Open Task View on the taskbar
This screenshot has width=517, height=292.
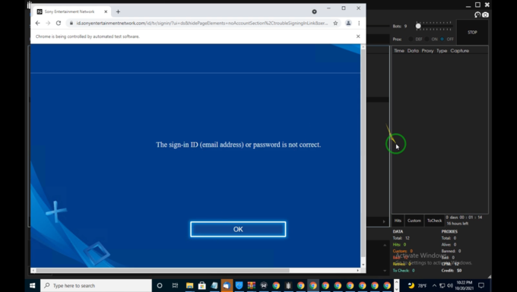175,285
